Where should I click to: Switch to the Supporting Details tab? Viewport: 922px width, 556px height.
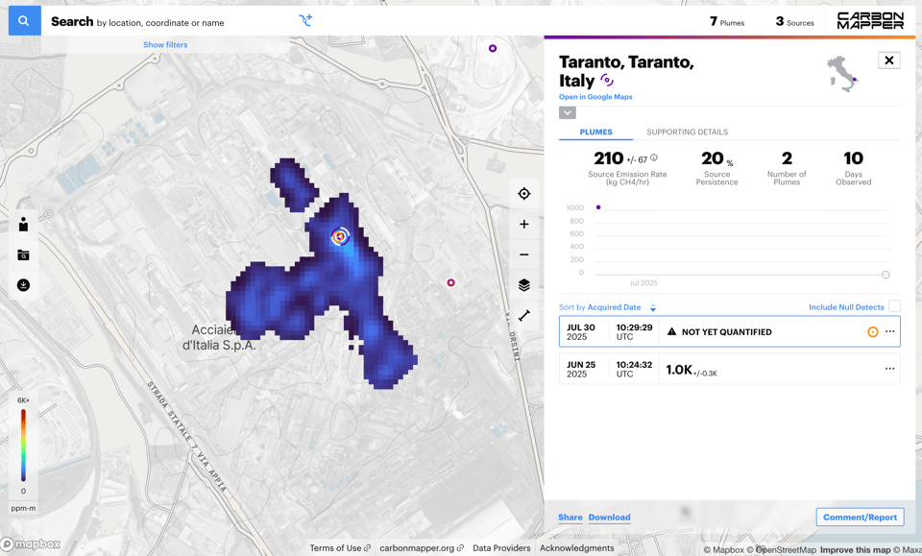687,133
